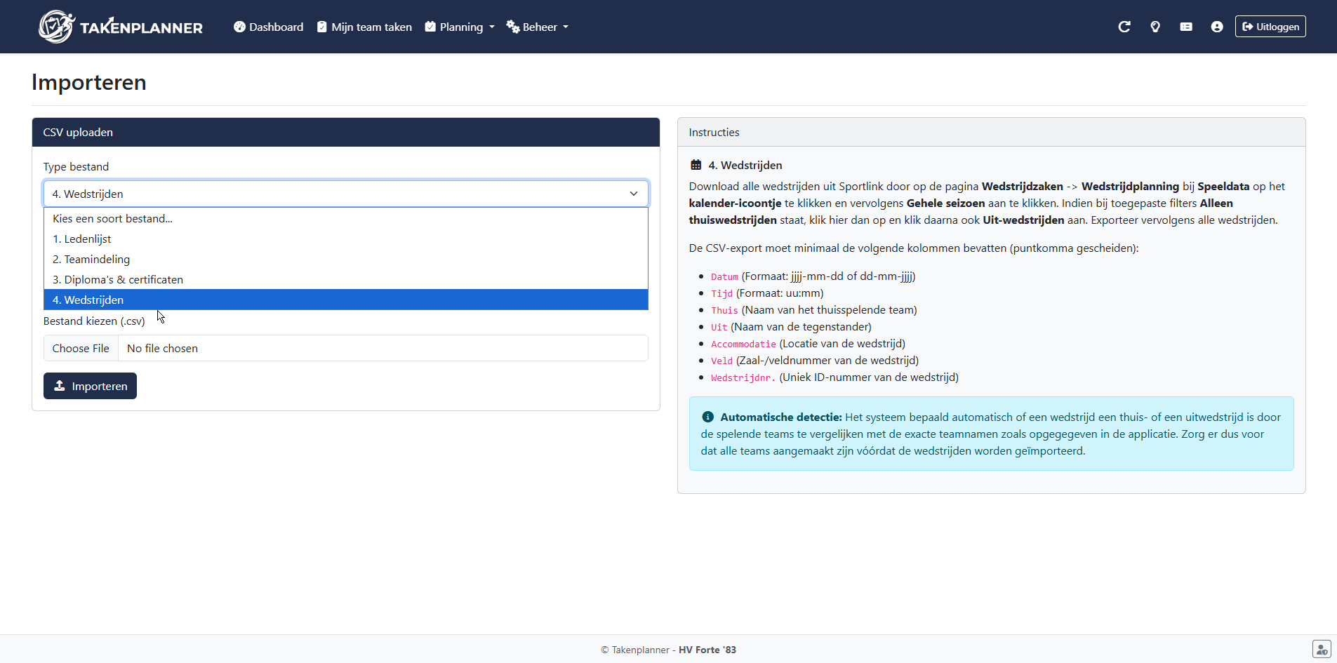The height and width of the screenshot is (663, 1337).
Task: Click the changelog list icon in the navbar
Action: pos(1186,26)
